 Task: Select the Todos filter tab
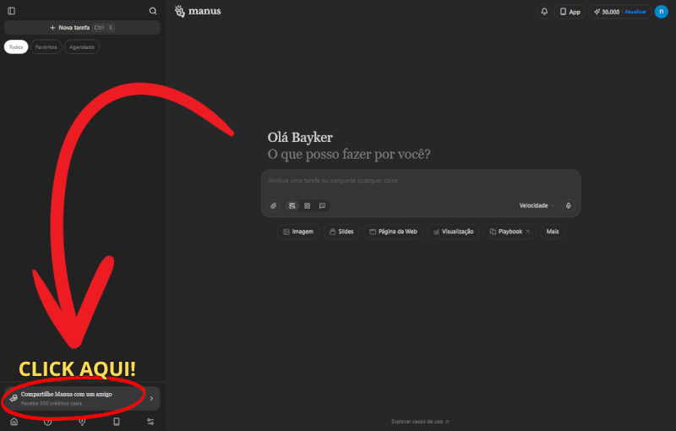(x=16, y=47)
